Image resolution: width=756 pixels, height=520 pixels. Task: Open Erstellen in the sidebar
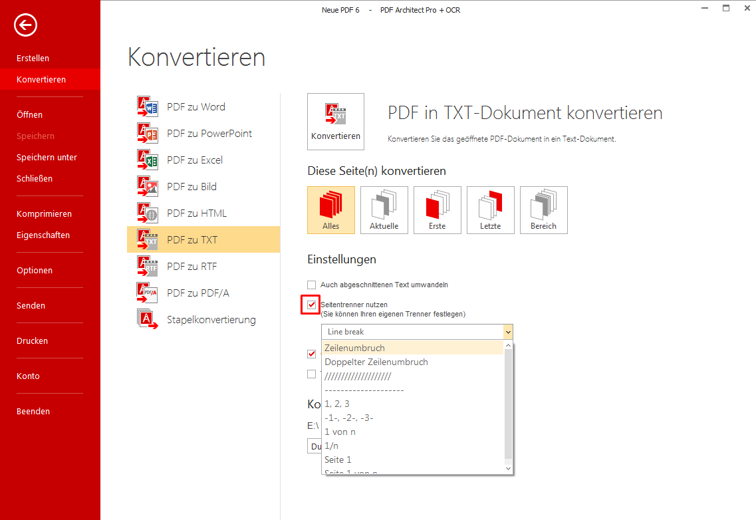tap(50, 58)
